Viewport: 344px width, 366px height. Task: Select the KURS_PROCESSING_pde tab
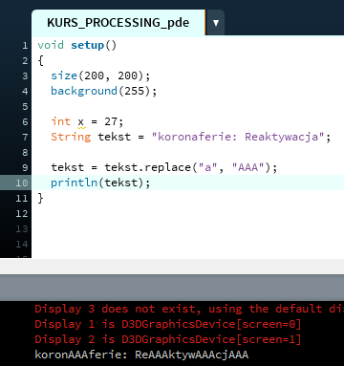click(x=118, y=23)
